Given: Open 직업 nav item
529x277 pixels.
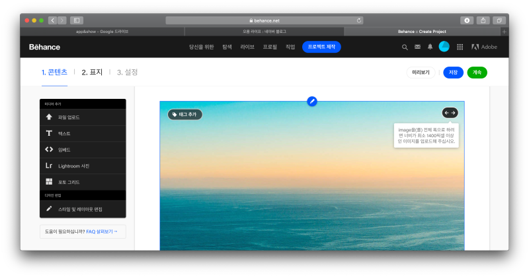Looking at the screenshot, I should [290, 47].
